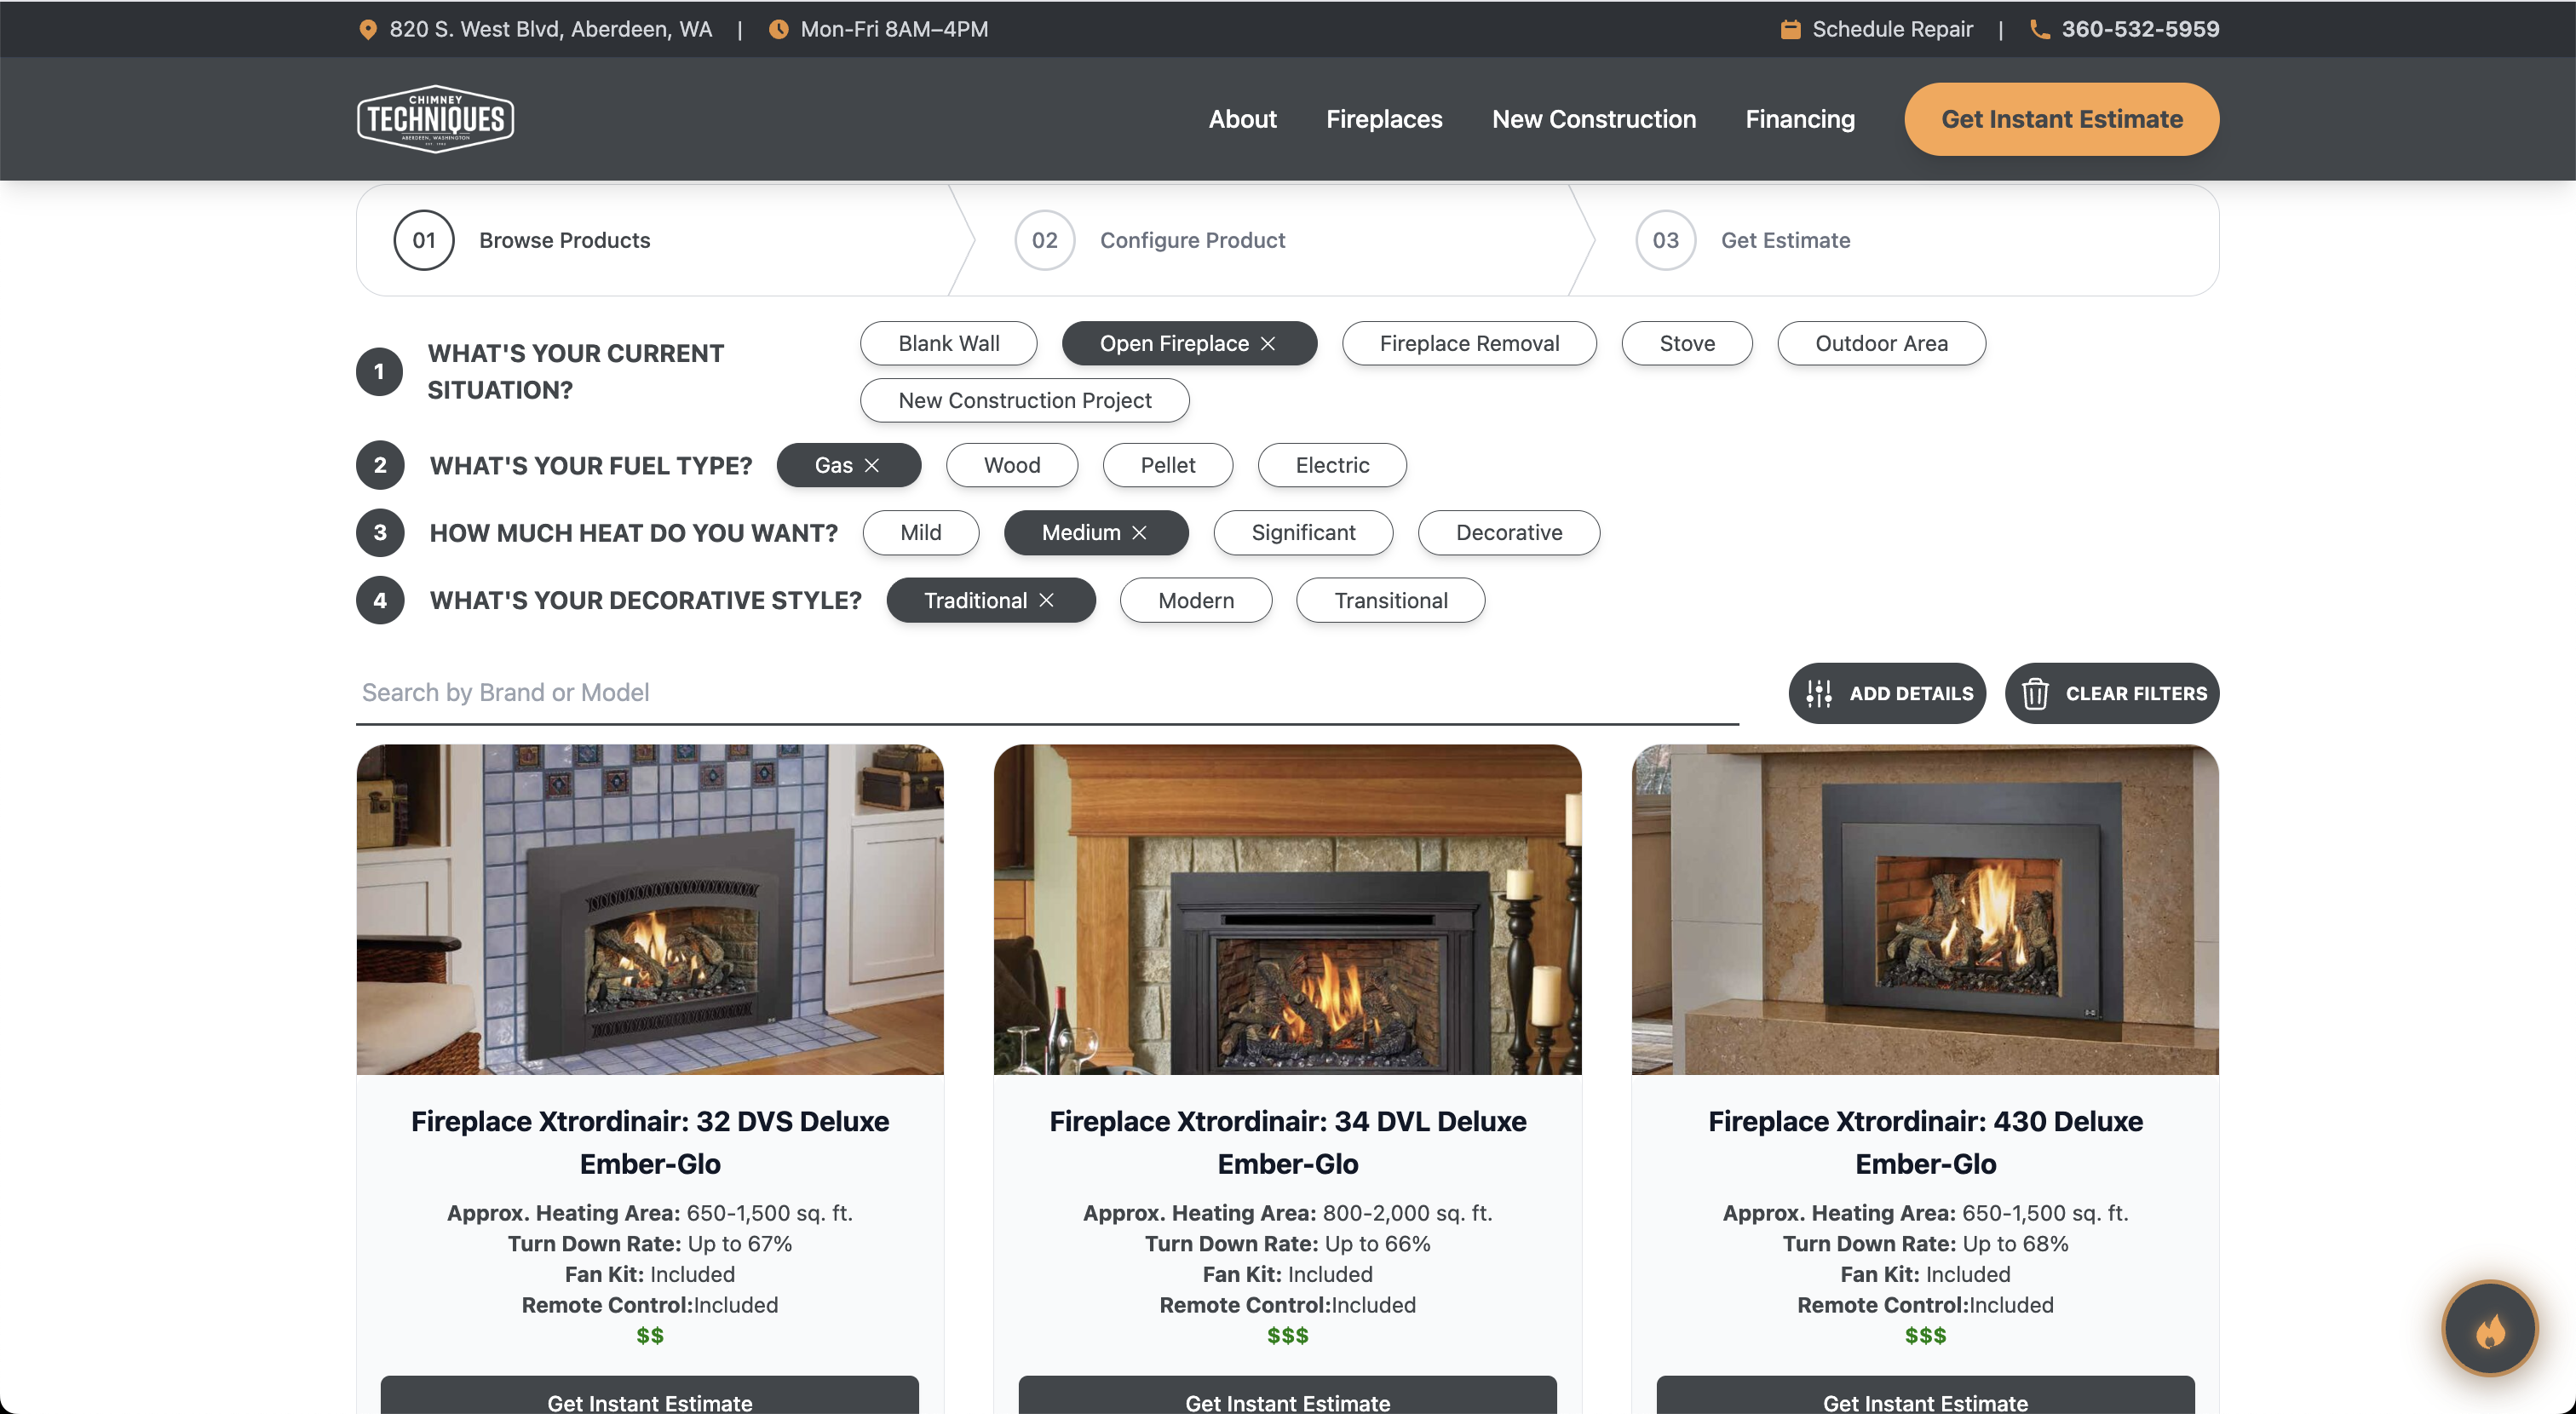Switch to the Configure Product step
The image size is (2576, 1414).
tap(1192, 240)
